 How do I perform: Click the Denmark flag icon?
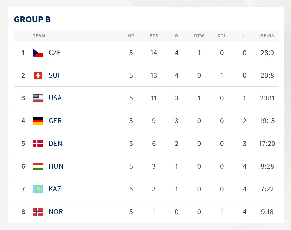coord(38,144)
